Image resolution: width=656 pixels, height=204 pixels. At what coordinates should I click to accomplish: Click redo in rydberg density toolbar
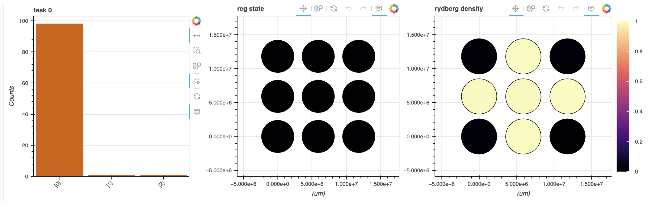[576, 8]
